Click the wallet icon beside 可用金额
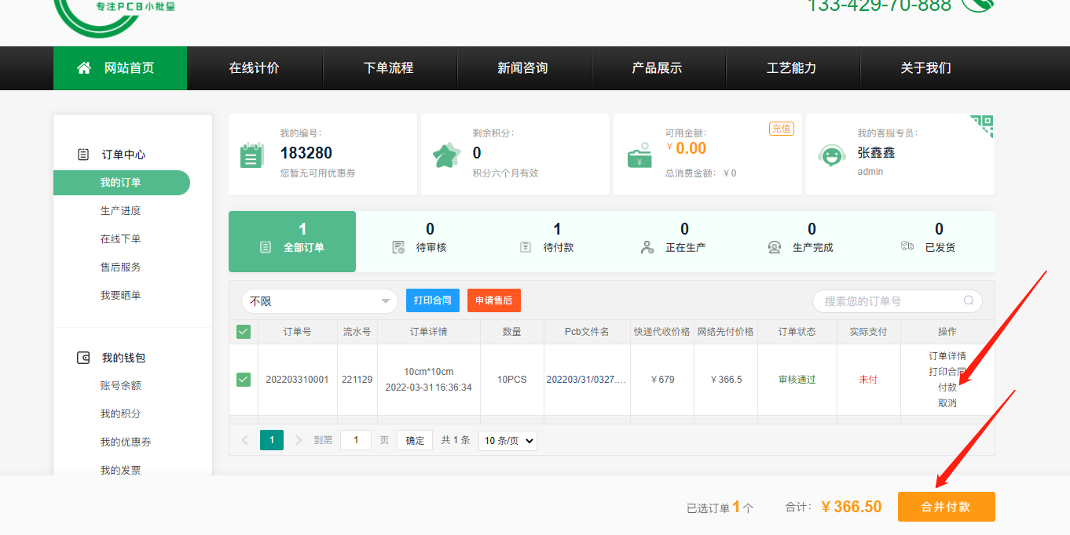1070x535 pixels. coord(639,155)
